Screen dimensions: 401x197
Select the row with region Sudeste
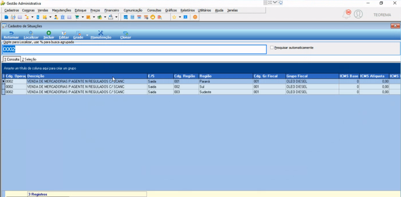tap(201, 92)
